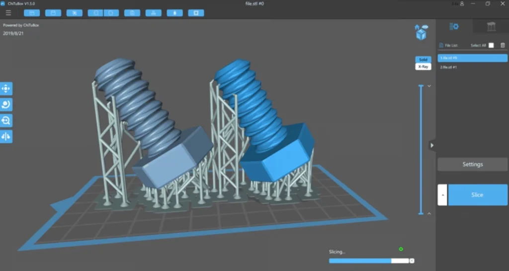Click the Auto Layout toolbar button
The height and width of the screenshot is (271, 509).
tap(154, 13)
